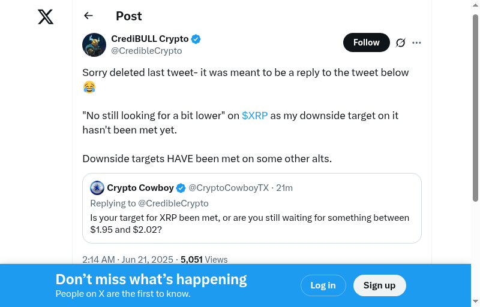Follow CrediBULL Crypto
The image size is (480, 307).
point(366,42)
